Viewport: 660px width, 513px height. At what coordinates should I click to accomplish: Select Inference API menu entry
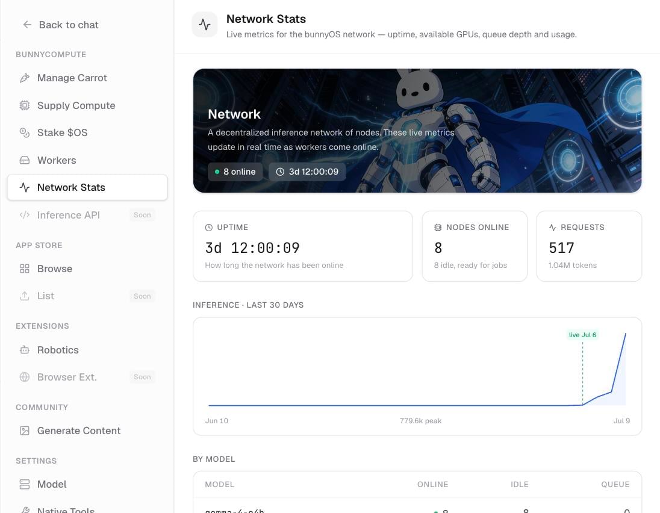coord(87,215)
